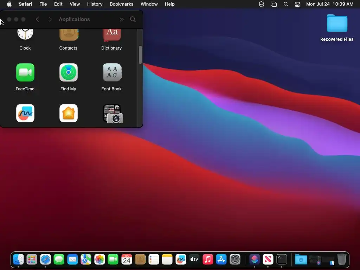The height and width of the screenshot is (270, 360).
Task: Open the Clock app in Applications
Action: pos(25,34)
